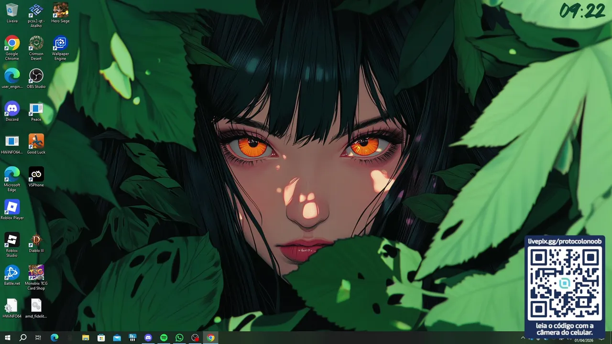This screenshot has width=612, height=344.
Task: Select the VSPhone desktop icon
Action: [x=36, y=177]
